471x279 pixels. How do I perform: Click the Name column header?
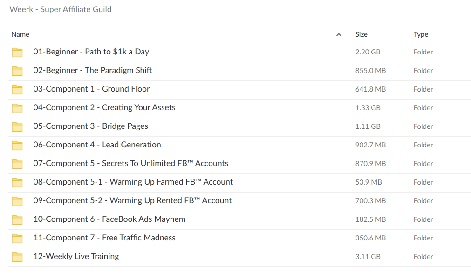pos(20,34)
